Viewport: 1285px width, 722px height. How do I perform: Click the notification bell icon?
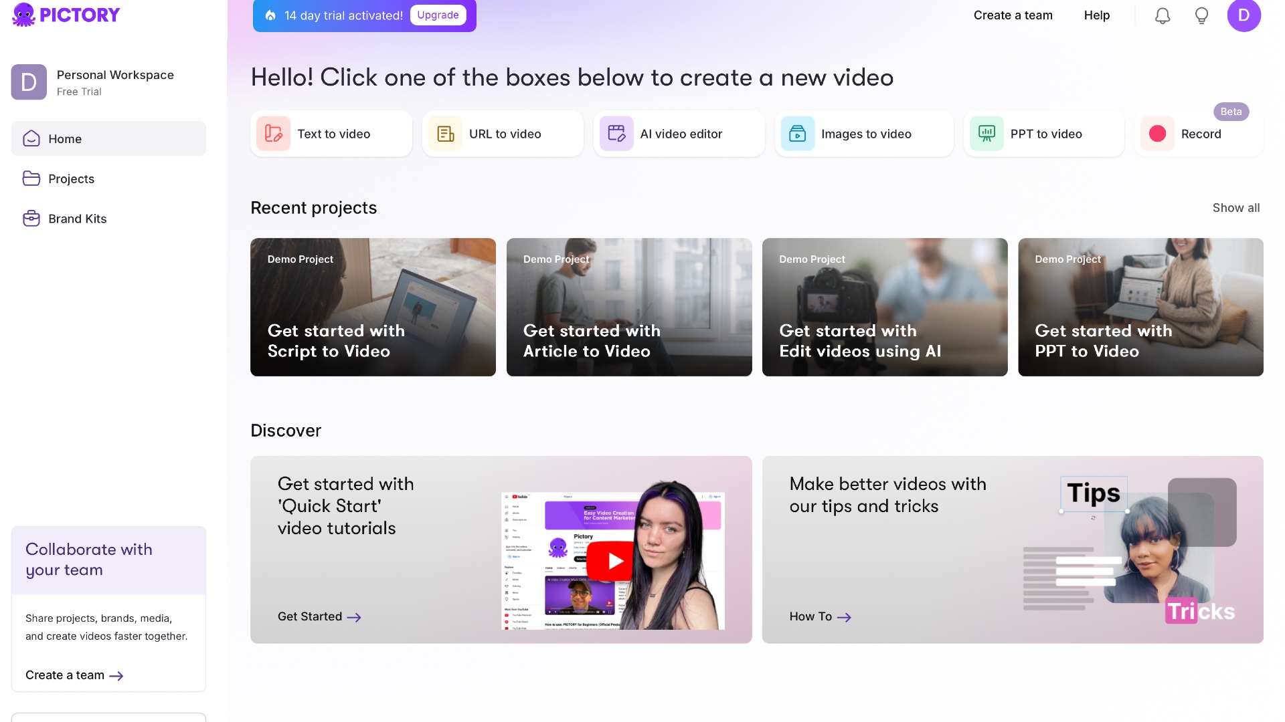tap(1163, 15)
